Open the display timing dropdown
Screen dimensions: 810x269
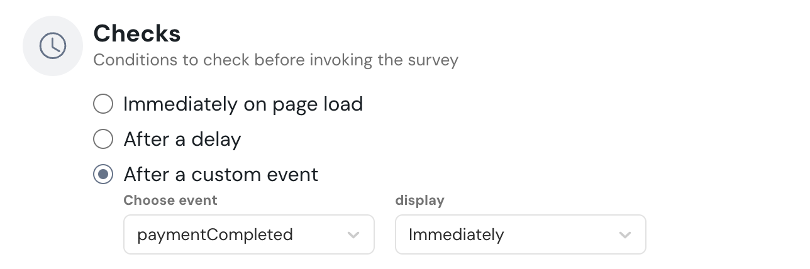[x=520, y=235]
